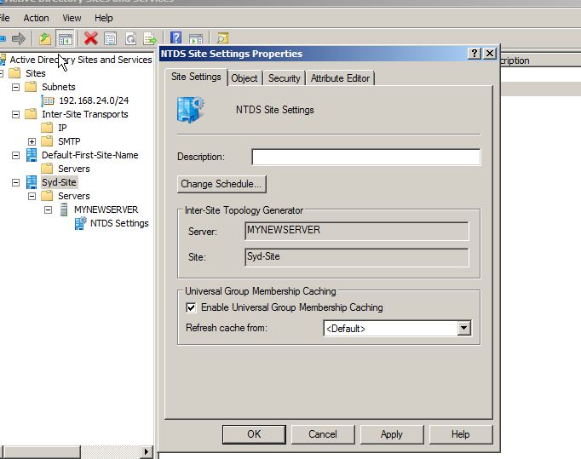The height and width of the screenshot is (459, 581).
Task: Click the show/hide action pane icon
Action: pyautogui.click(x=196, y=38)
